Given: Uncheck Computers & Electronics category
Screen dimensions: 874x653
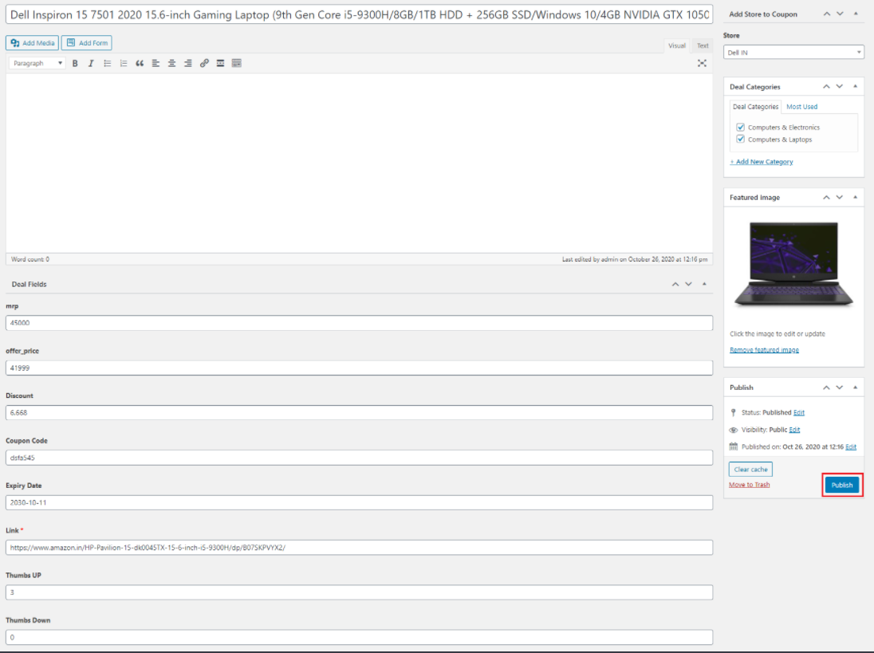Looking at the screenshot, I should pyautogui.click(x=740, y=127).
